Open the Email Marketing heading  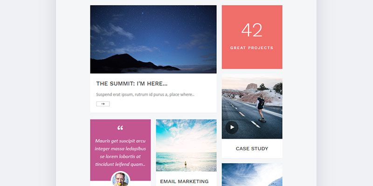(184, 181)
